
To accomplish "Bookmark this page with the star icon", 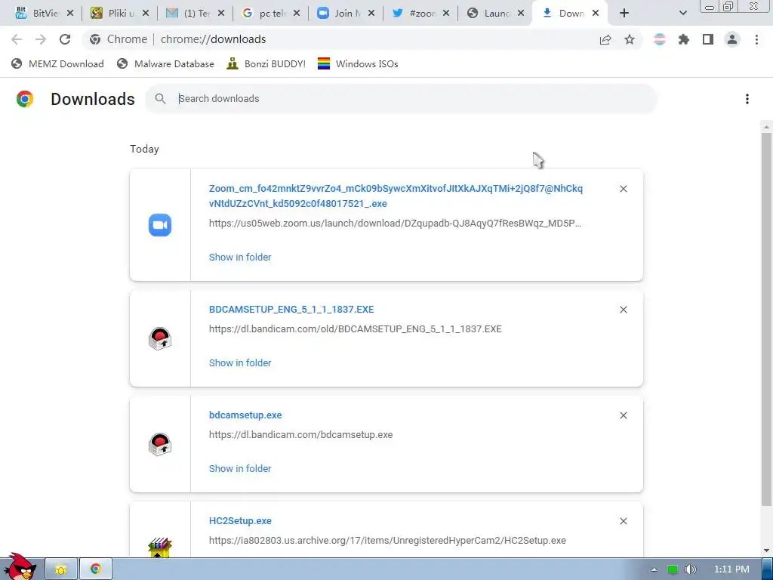I will pyautogui.click(x=630, y=39).
